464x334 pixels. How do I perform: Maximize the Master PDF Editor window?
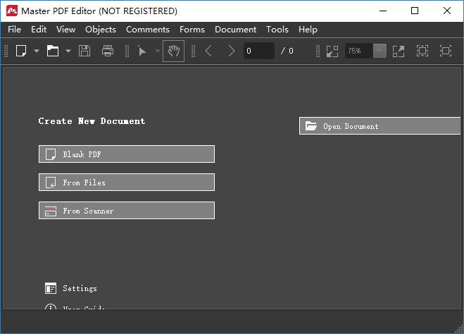click(x=415, y=11)
